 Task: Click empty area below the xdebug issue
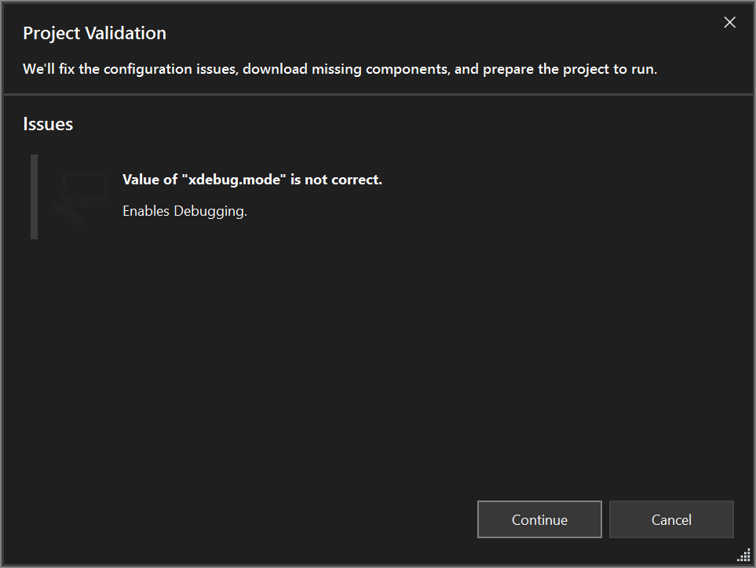[x=377, y=353]
